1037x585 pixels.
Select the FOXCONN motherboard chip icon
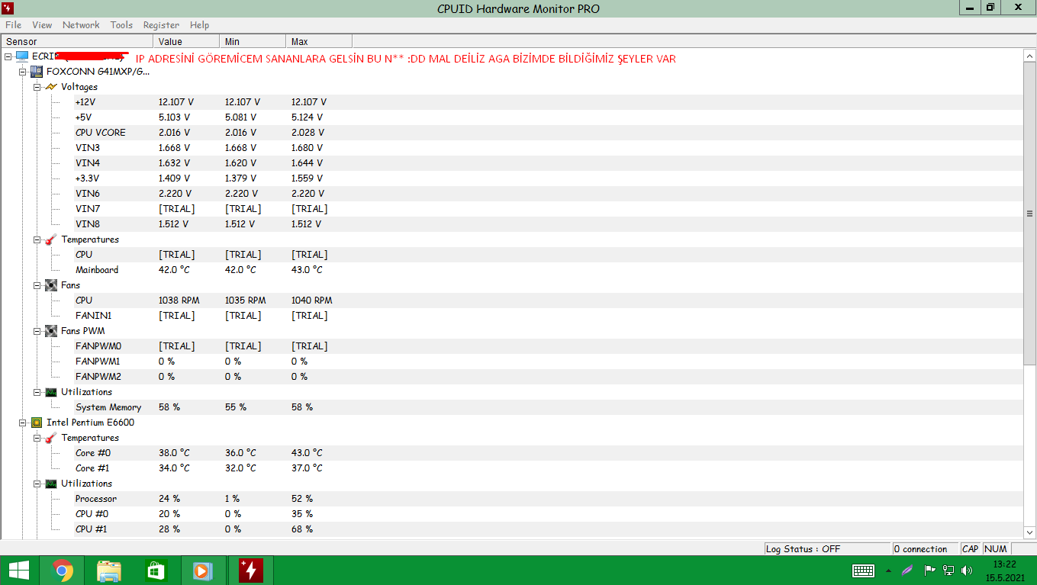36,72
